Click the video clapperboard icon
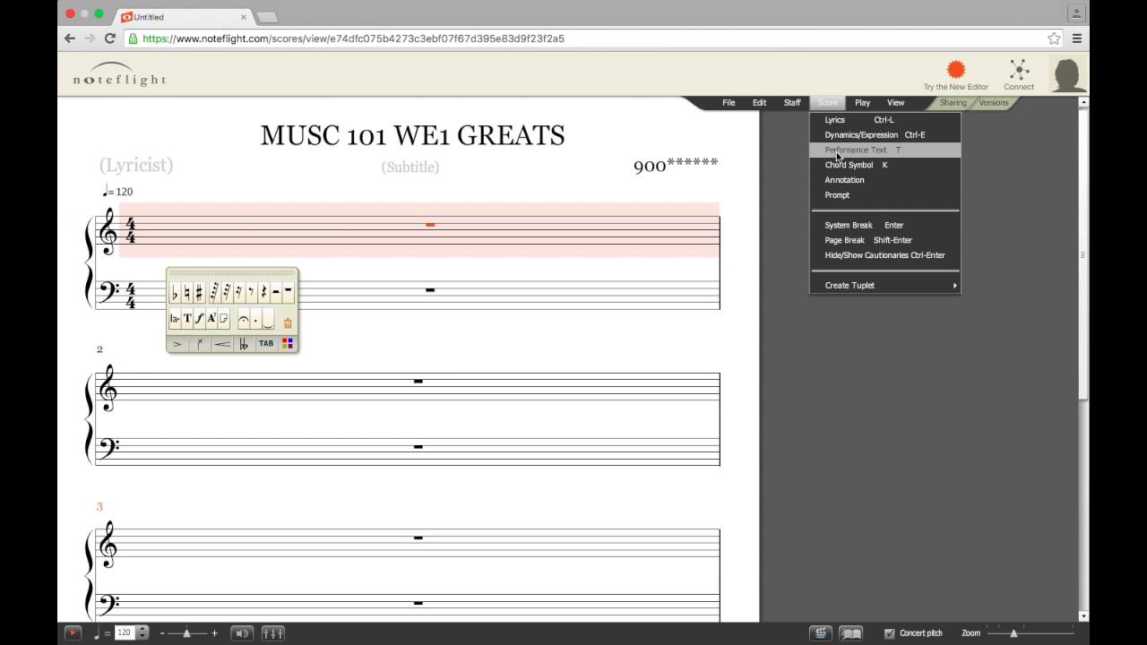 [820, 633]
